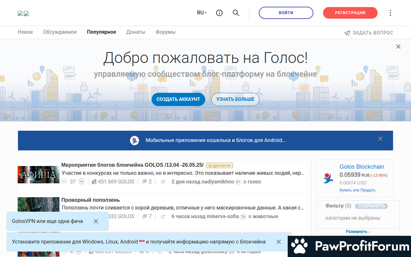This screenshot has height=257, width=411.
Task: Open the three-dot more menu
Action: [390, 13]
